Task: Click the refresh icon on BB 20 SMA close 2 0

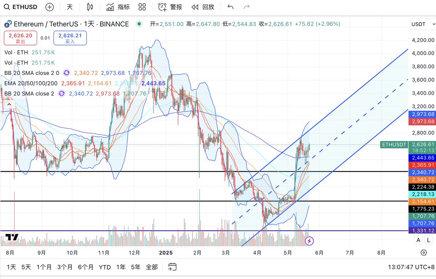Action: (67, 73)
